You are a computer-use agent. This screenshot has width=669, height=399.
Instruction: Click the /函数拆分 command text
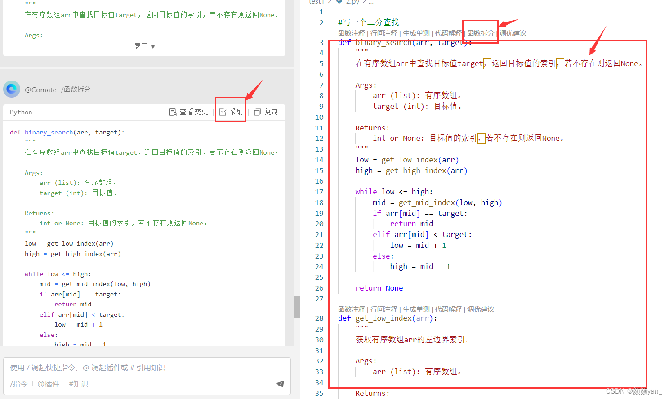(x=76, y=90)
